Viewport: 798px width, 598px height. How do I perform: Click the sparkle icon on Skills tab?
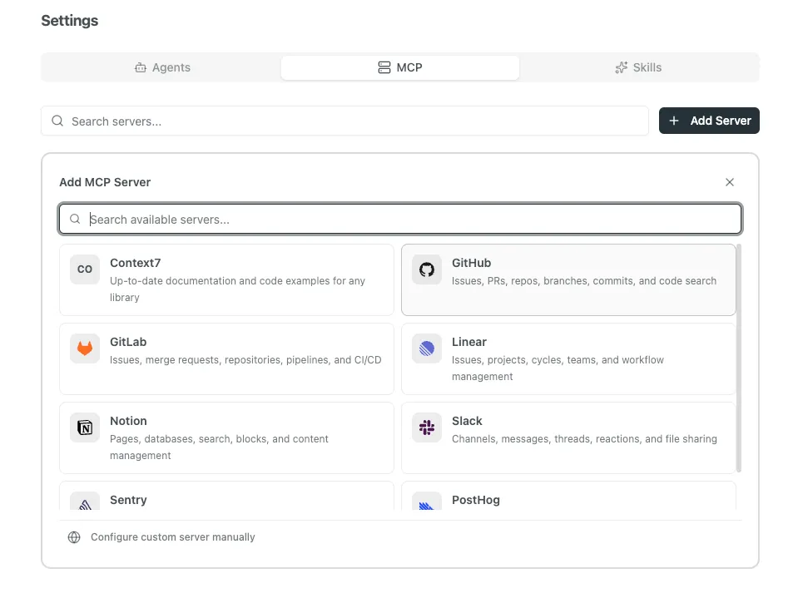coord(622,67)
